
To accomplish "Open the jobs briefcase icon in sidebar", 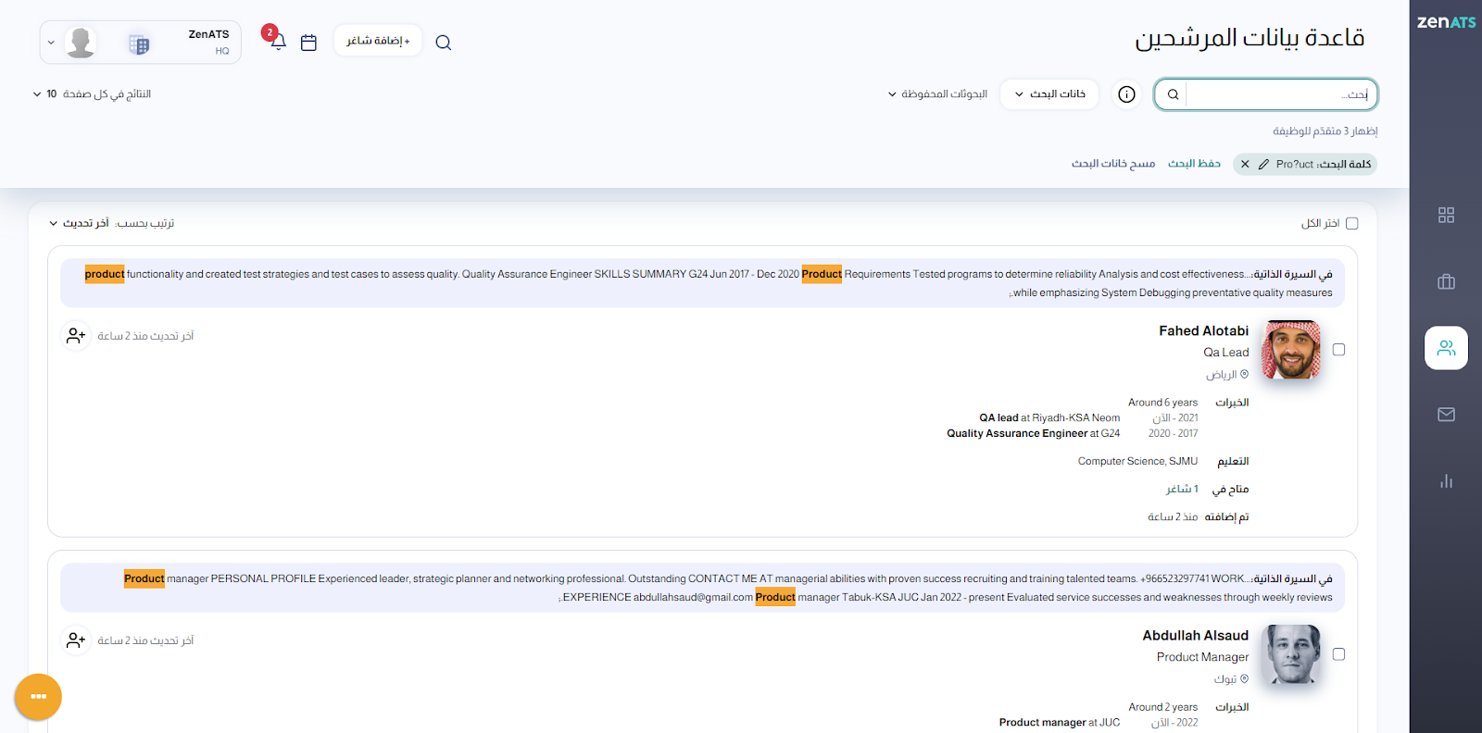I will point(1446,281).
